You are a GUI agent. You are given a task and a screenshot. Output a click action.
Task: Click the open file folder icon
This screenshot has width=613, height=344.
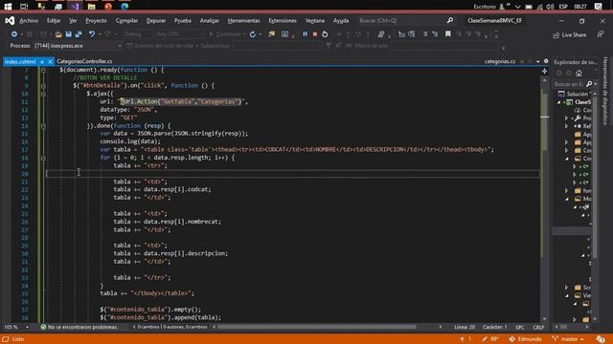[58, 34]
